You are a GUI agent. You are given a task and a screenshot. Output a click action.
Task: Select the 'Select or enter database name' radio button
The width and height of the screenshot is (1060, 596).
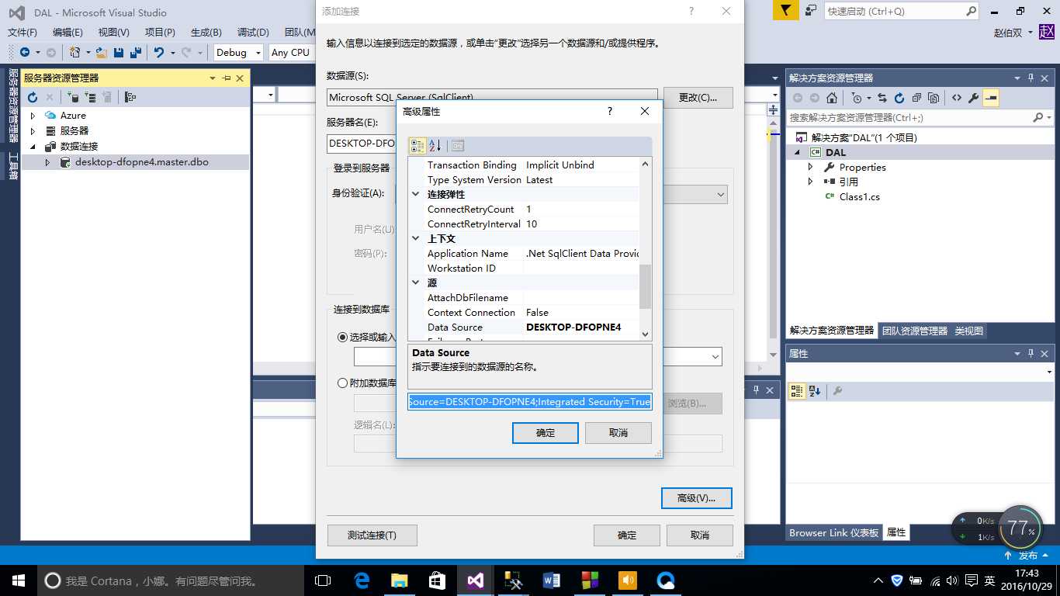click(342, 337)
